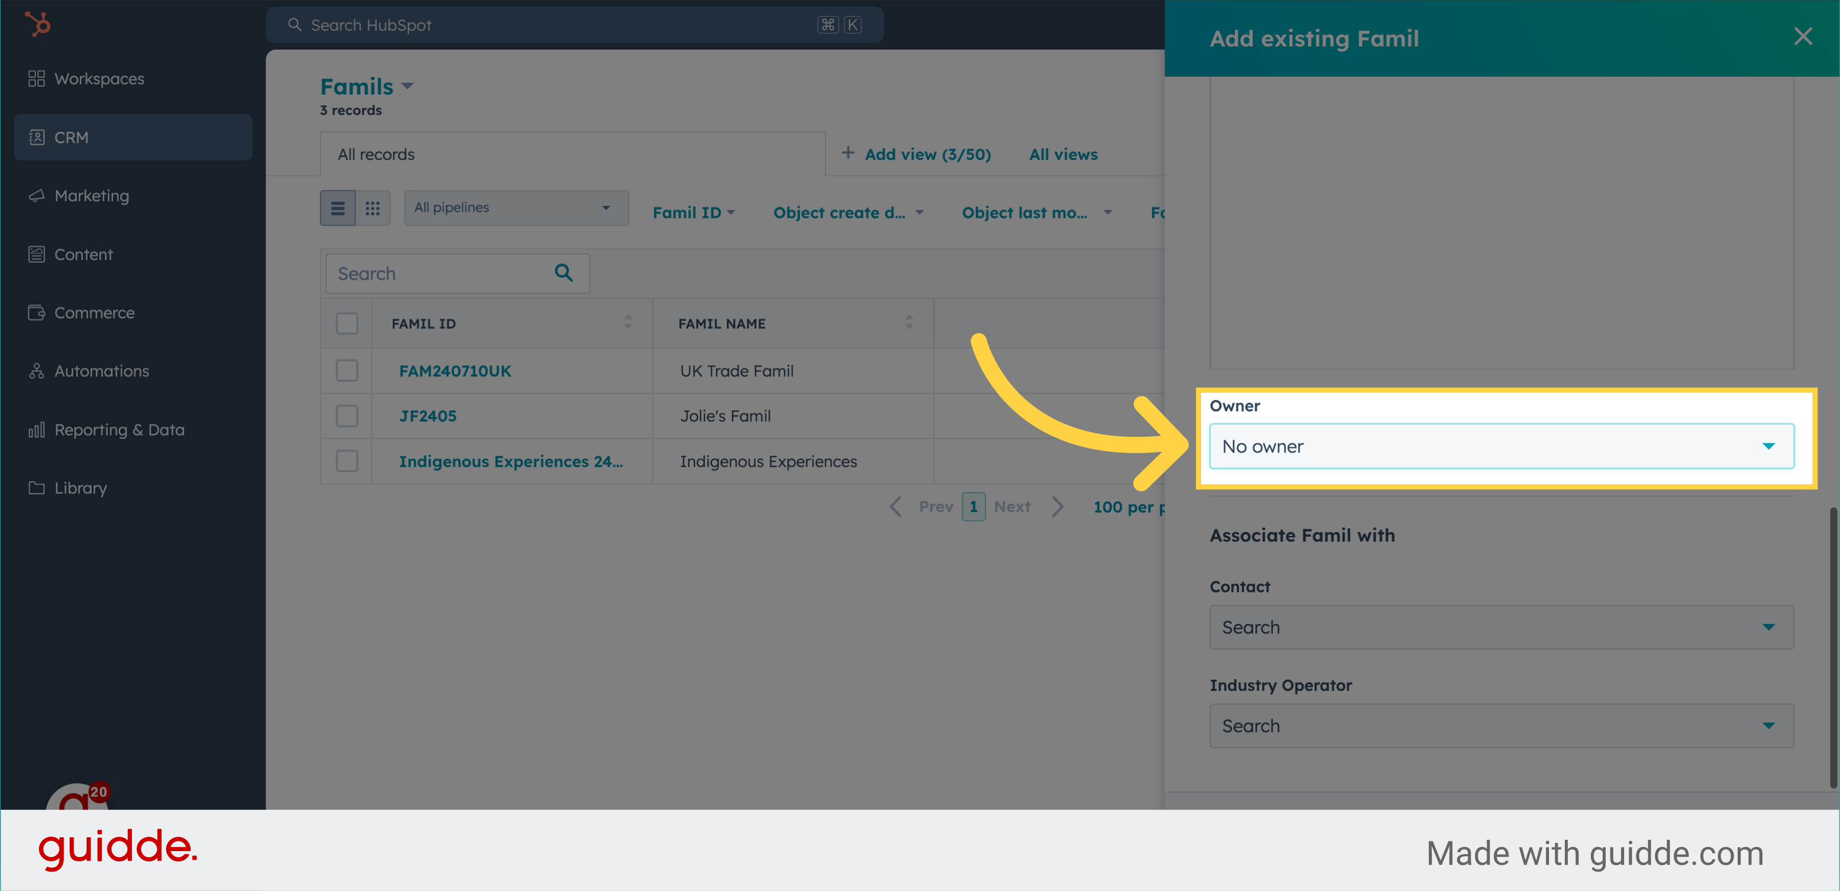Select the All records tab
The width and height of the screenshot is (1840, 891).
tap(375, 154)
